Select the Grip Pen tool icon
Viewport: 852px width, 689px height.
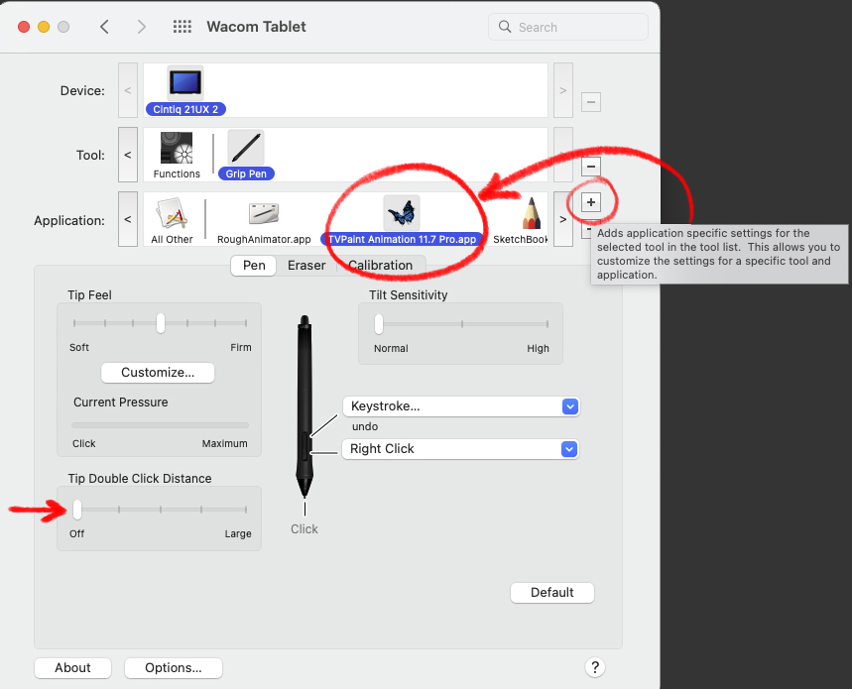pos(246,147)
